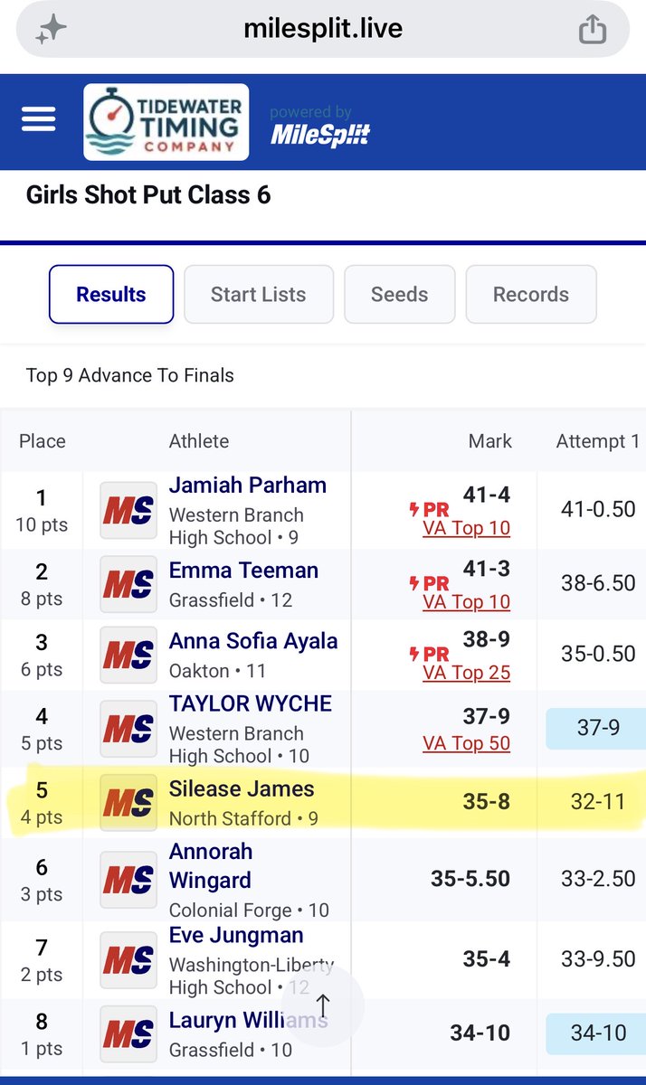Viewport: 646px width, 1085px height.
Task: Click the Tidewater Timing Company logo
Action: click(x=166, y=122)
